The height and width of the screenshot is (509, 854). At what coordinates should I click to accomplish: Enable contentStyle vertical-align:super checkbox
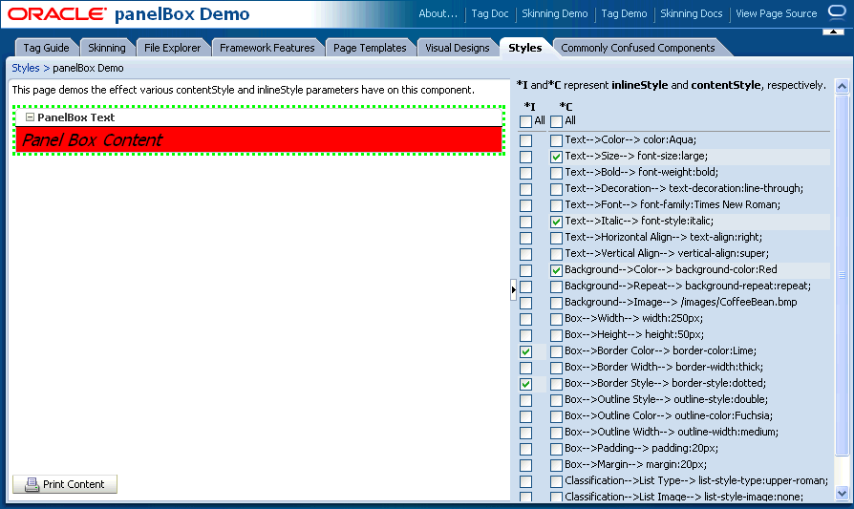click(x=556, y=254)
